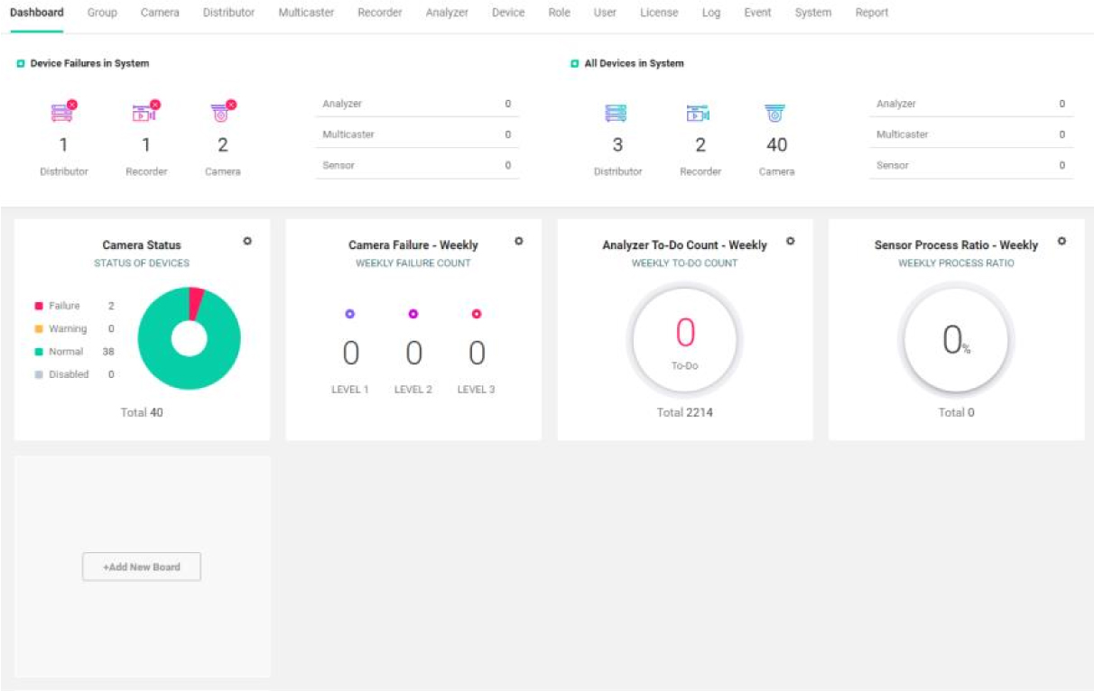Screen dimensions: 1094x691
Task: Click the 'Total 0' text under sensor gauge
Action: click(x=956, y=412)
